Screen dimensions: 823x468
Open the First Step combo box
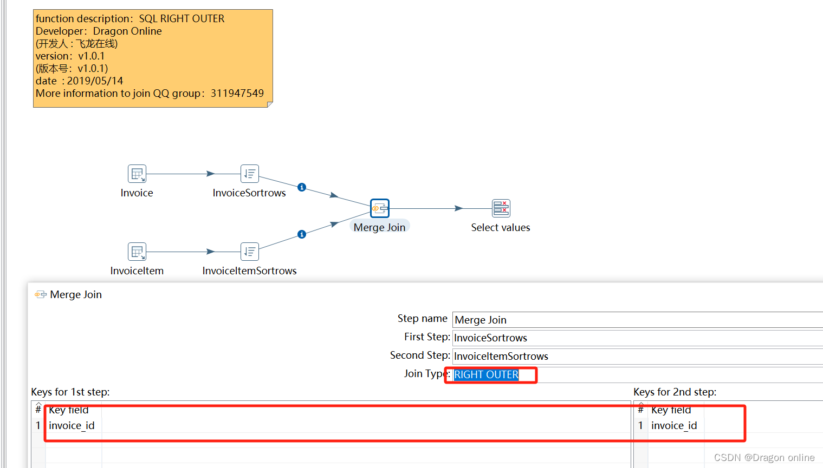(x=638, y=338)
